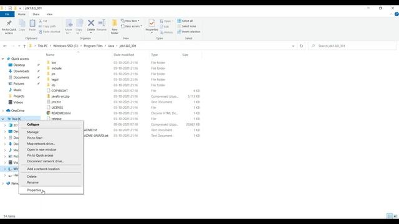Click the History ribbon command

tap(166, 32)
